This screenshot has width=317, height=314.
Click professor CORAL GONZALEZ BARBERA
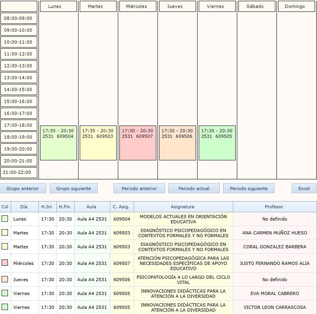coord(275,247)
